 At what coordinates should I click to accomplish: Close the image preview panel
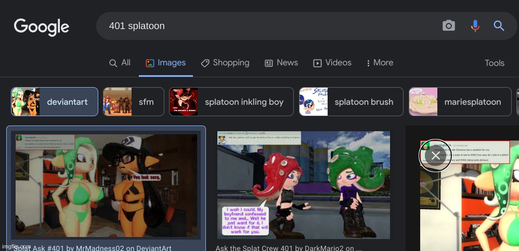(x=436, y=156)
